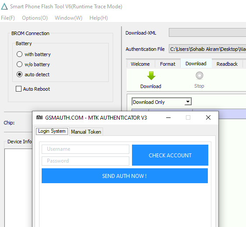The width and height of the screenshot is (246, 227).
Task: Click the green Download arrow icon
Action: tap(151, 76)
